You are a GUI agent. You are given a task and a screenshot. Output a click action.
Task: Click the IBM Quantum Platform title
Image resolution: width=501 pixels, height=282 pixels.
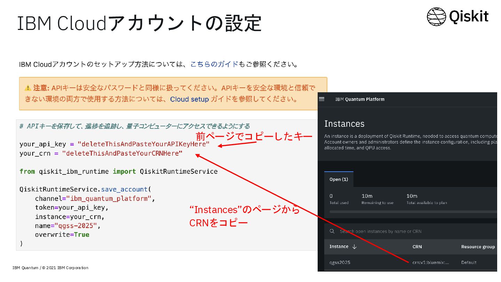pos(360,99)
